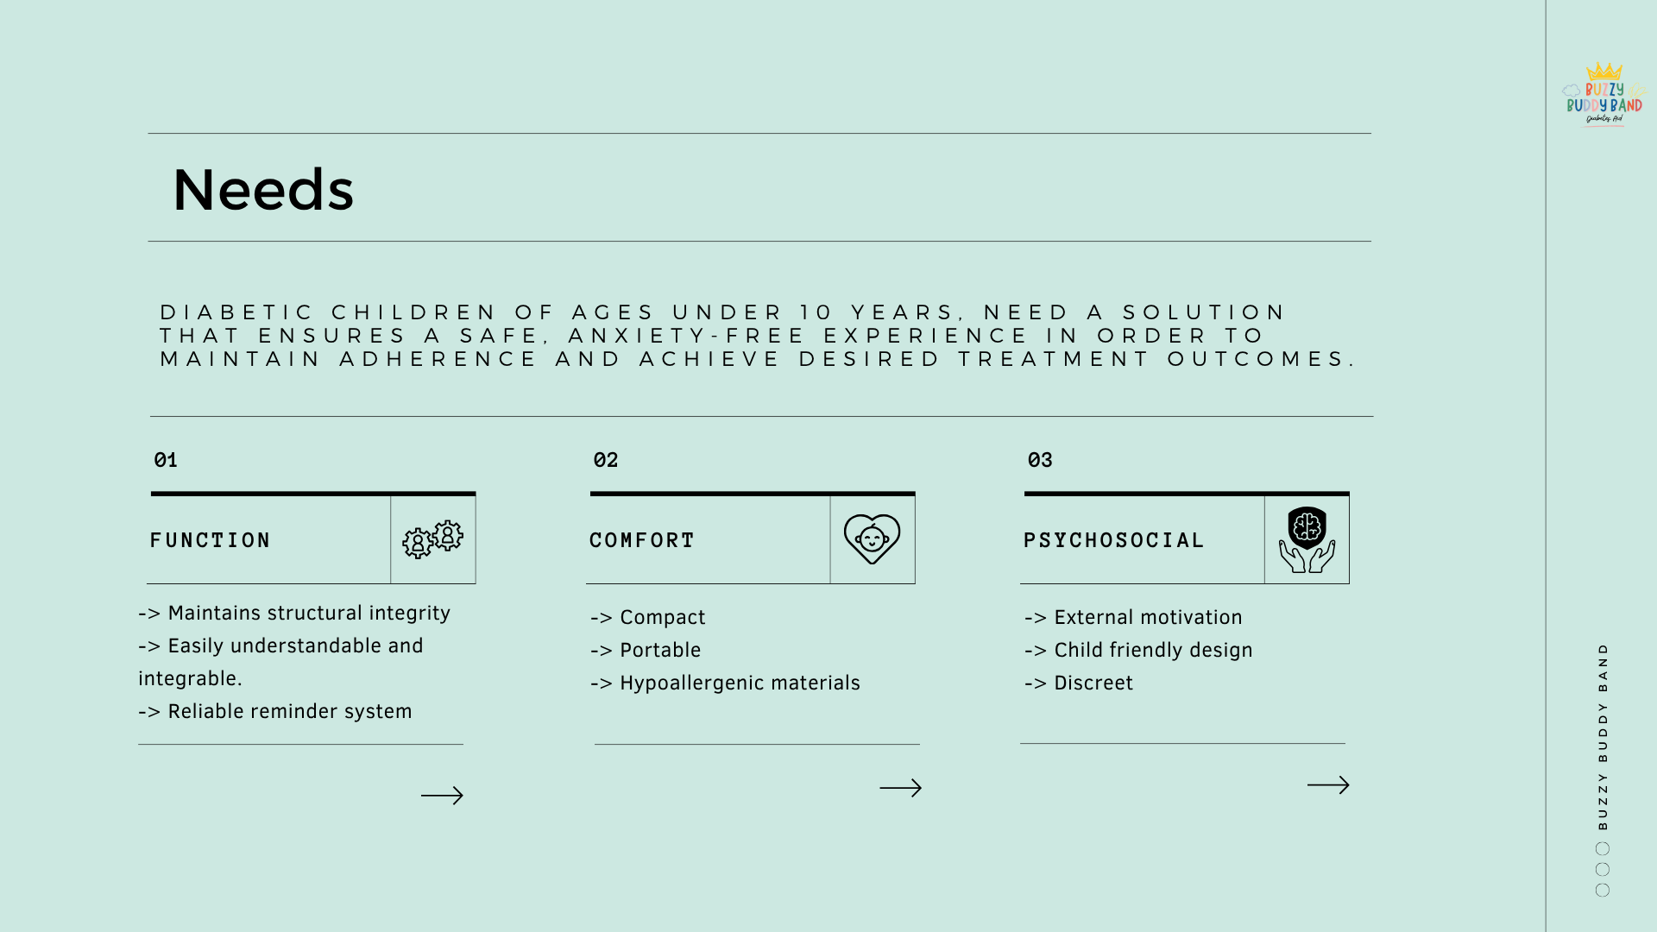Click the Needs slide title
Viewport: 1657px width, 932px height.
pos(263,190)
